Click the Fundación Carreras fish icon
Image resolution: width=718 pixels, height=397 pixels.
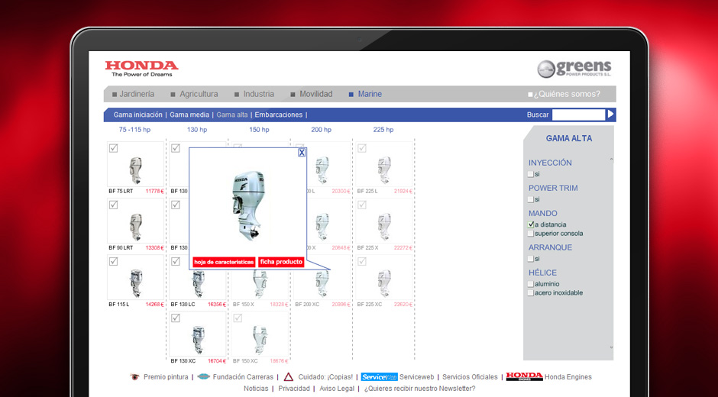[204, 377]
